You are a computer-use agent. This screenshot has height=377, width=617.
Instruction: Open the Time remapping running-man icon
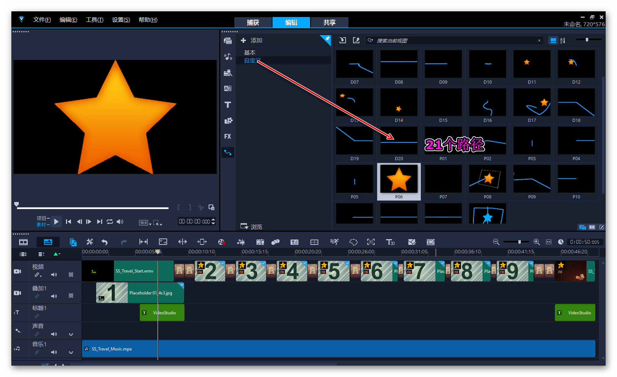334,242
